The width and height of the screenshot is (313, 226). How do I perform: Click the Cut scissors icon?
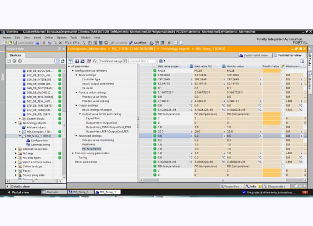[44, 43]
